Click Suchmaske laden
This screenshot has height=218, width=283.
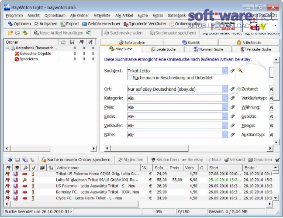[x=124, y=33]
